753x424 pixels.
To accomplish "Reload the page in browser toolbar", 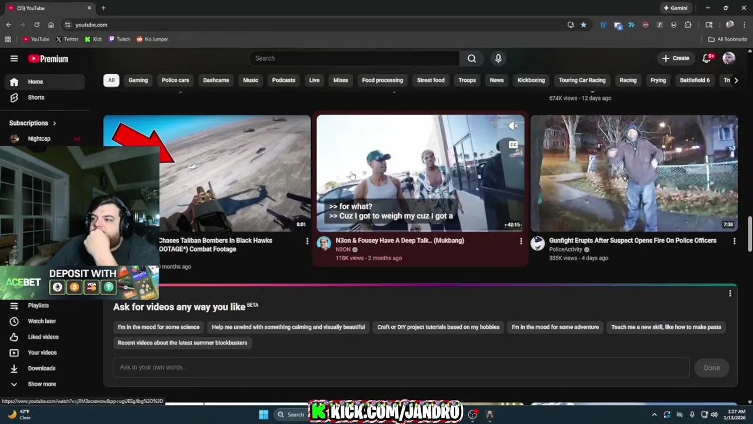I will coord(36,25).
